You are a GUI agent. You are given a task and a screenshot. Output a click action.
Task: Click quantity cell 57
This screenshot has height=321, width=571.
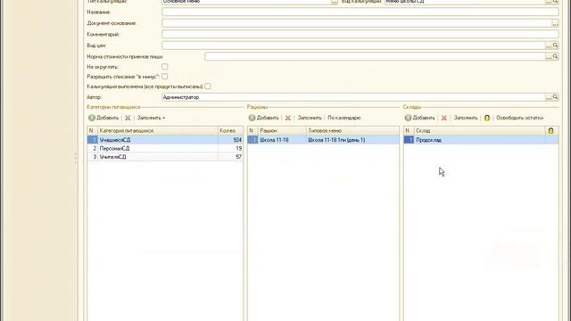[230, 157]
